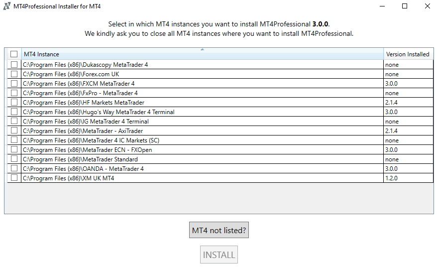The width and height of the screenshot is (437, 268).
Task: Tick MetaTrader 4 IC Markets (SC) checkbox
Action: coord(14,140)
